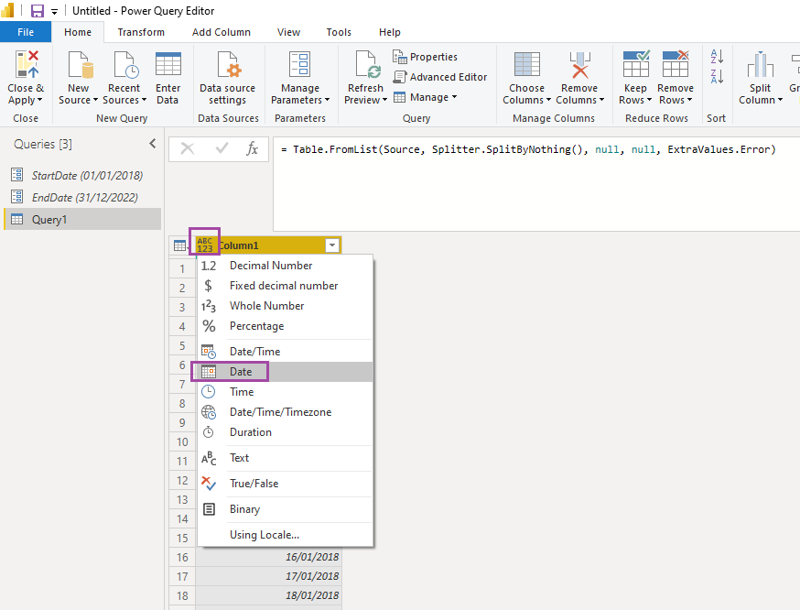The width and height of the screenshot is (800, 610).
Task: Select Whole Number data type
Action: (286, 306)
